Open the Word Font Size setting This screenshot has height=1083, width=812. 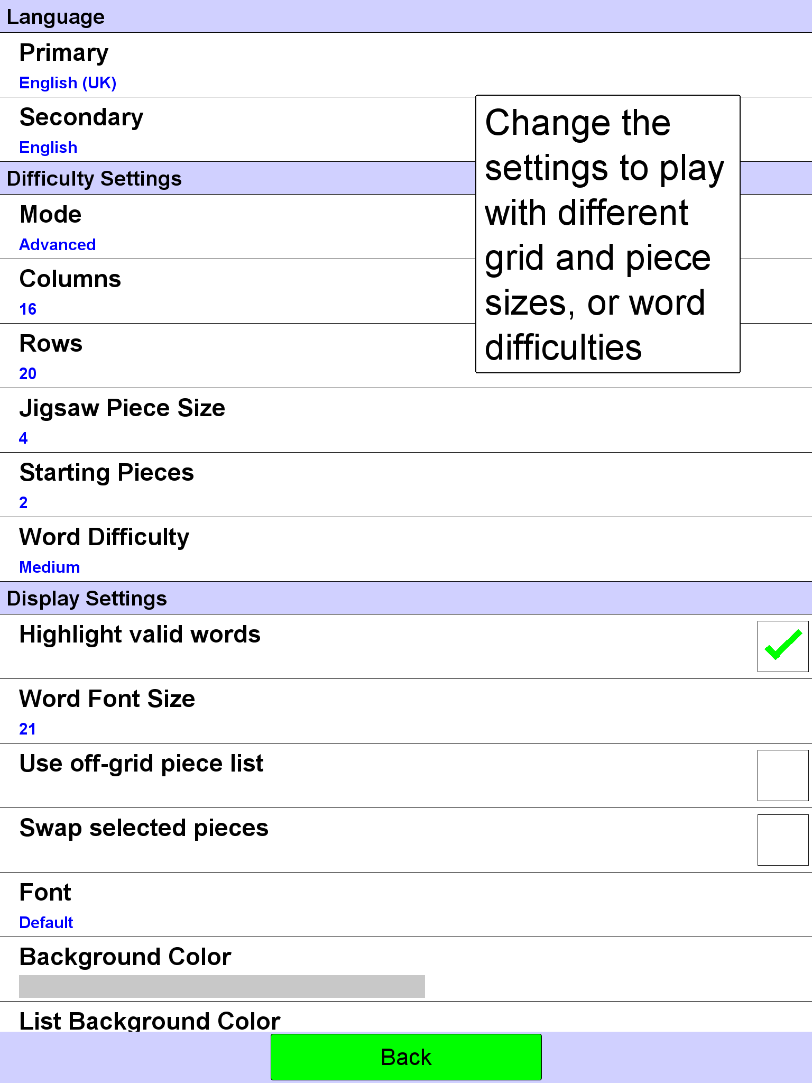pyautogui.click(x=406, y=711)
